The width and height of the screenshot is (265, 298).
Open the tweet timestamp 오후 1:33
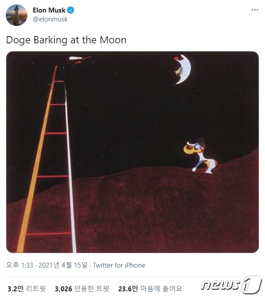click(20, 265)
